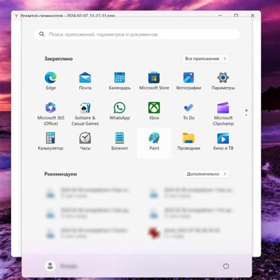Image resolution: width=280 pixels, height=280 pixels.
Task: Launch Microsoft Clipchamp
Action: [223, 113]
